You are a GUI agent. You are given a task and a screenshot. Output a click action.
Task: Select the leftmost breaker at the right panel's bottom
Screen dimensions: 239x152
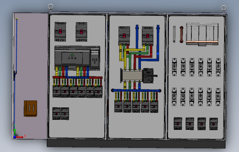pyautogui.click(x=178, y=124)
